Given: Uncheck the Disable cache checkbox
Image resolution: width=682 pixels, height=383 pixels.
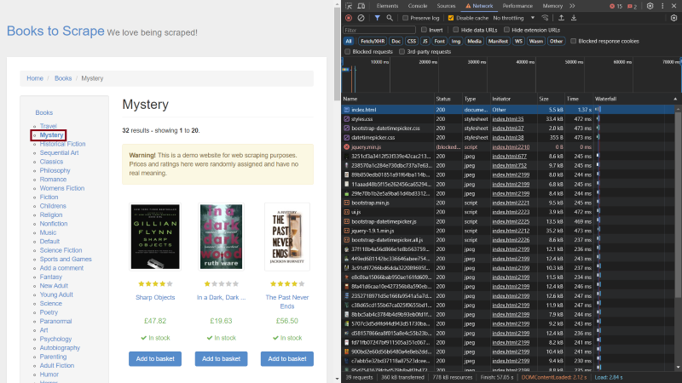Looking at the screenshot, I should click(451, 17).
